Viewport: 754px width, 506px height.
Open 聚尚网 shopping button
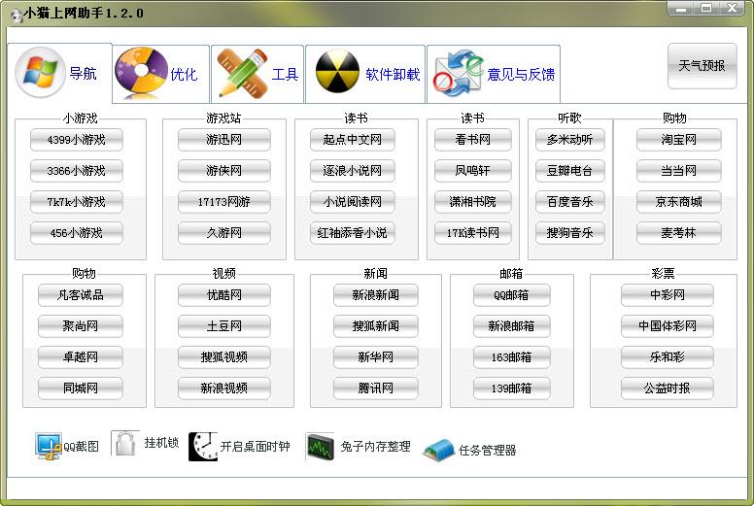tap(81, 326)
